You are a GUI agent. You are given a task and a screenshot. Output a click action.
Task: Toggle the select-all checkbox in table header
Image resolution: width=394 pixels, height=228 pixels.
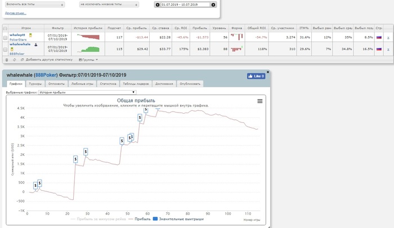5,28
